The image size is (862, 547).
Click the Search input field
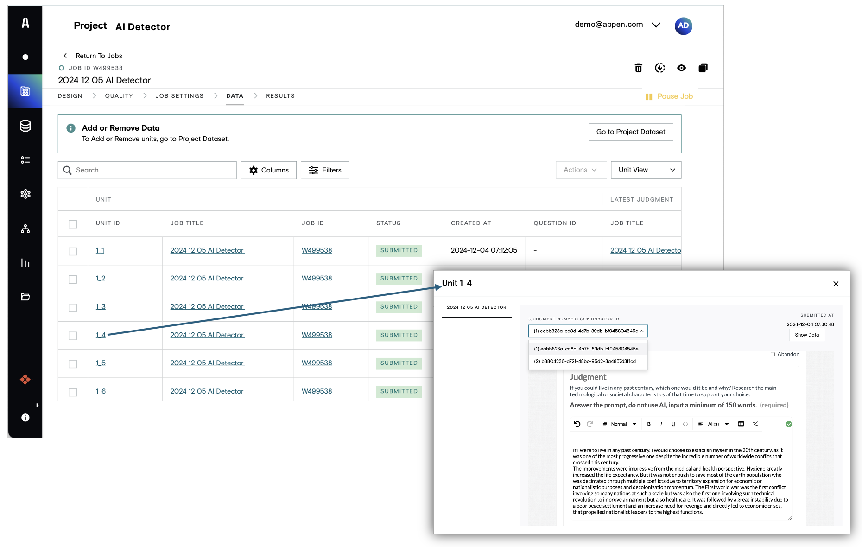point(147,170)
